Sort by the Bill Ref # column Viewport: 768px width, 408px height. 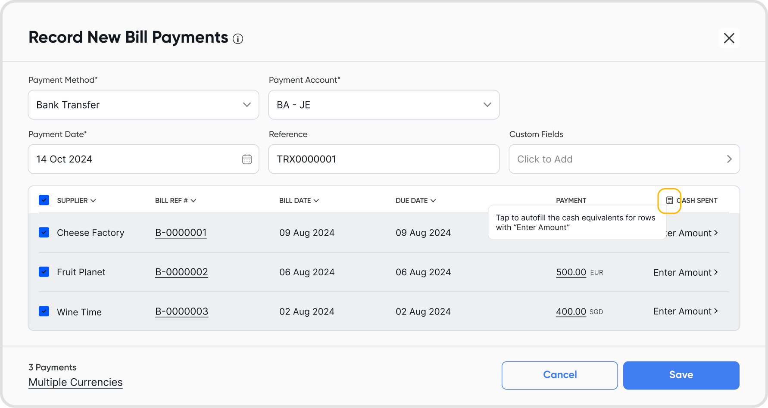point(175,201)
